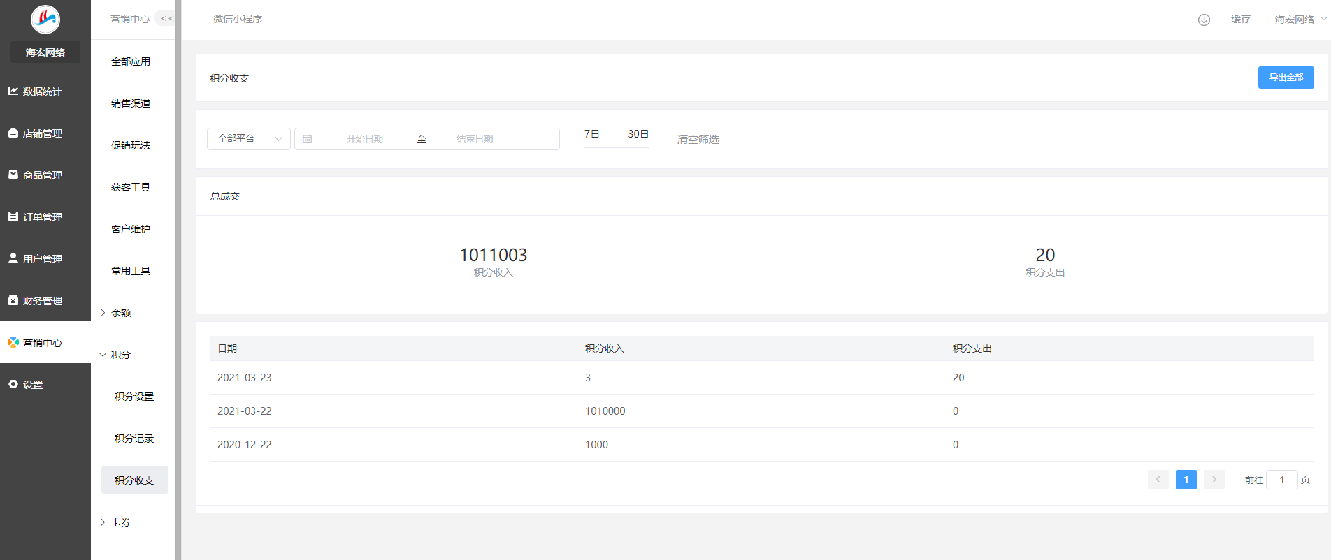The width and height of the screenshot is (1331, 560).
Task: Click the 海宏网络 logo avatar
Action: (45, 20)
